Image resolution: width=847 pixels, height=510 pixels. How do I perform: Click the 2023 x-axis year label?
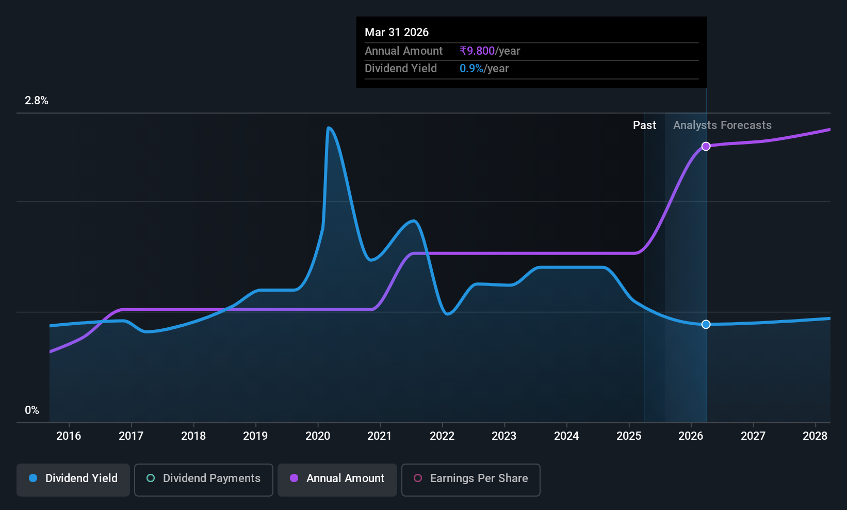click(x=504, y=436)
